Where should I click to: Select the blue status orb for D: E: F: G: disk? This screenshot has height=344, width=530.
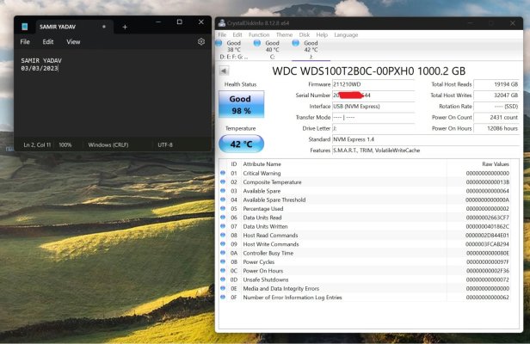[219, 43]
